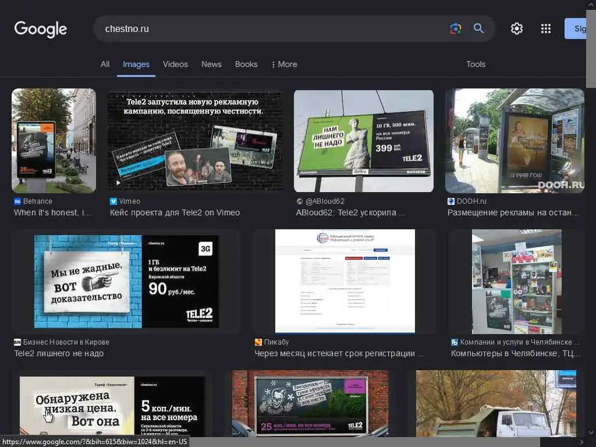Click the horizontal scrollbar right arrow
Image resolution: width=596 pixels, height=447 pixels.
(x=581, y=442)
